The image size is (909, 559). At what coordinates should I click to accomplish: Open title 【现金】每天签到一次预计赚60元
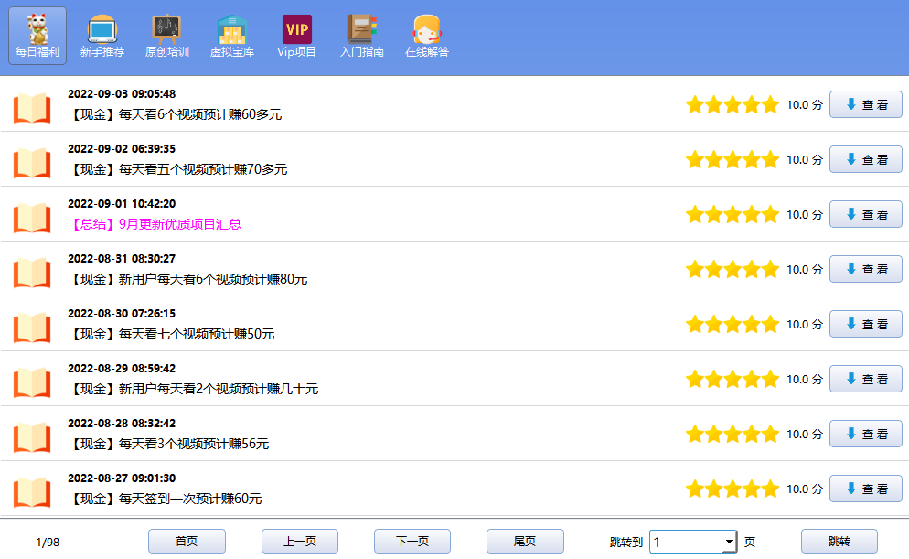(166, 500)
